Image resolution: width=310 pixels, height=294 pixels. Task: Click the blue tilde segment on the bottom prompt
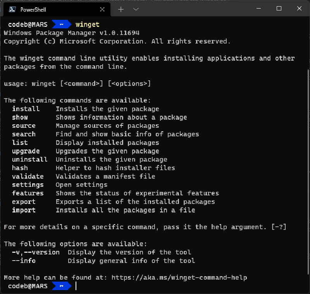[x=61, y=286]
